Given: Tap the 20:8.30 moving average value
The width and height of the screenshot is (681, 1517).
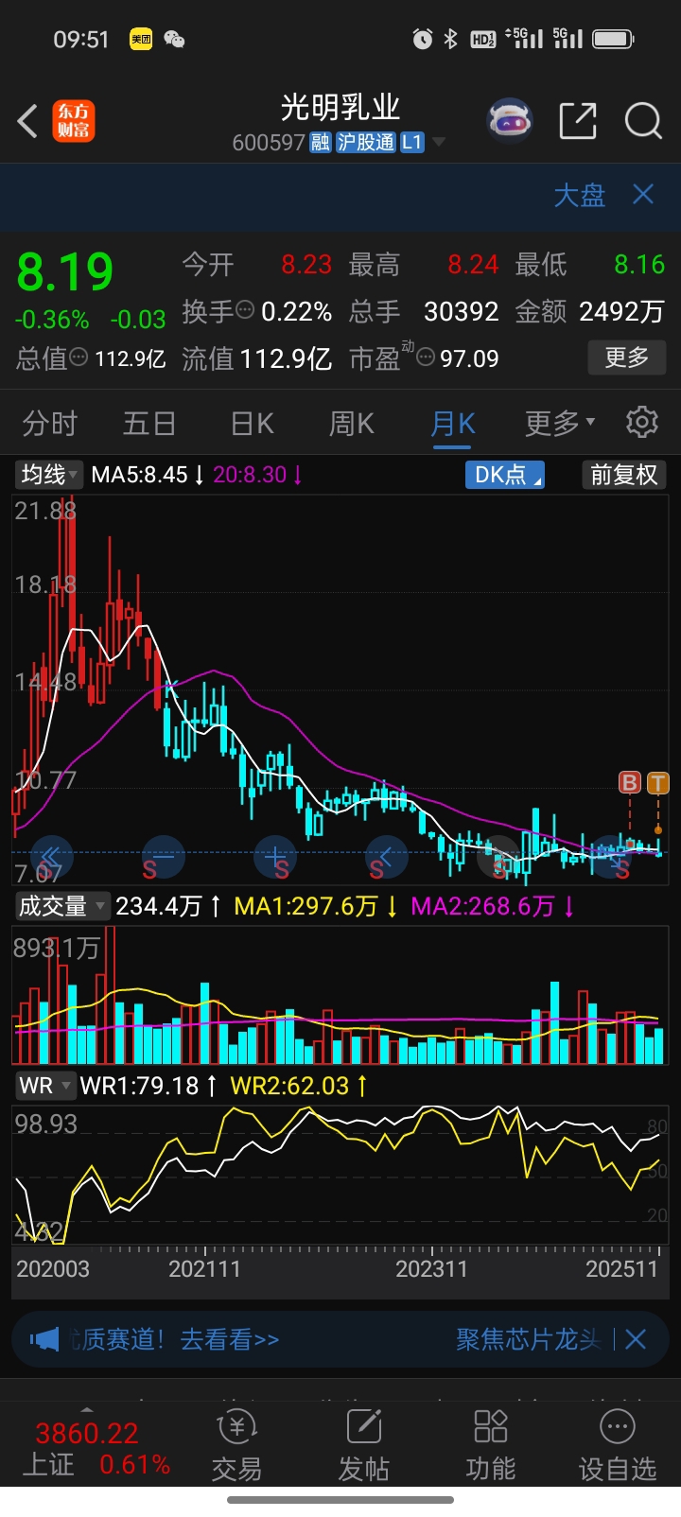Looking at the screenshot, I should [257, 474].
